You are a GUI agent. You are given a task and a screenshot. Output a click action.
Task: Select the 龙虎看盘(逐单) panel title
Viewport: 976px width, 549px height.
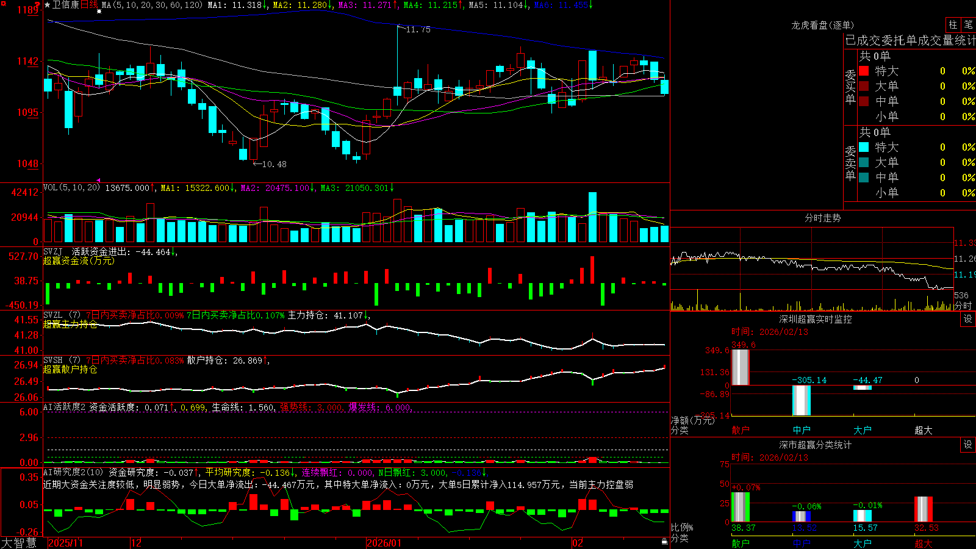click(x=822, y=25)
